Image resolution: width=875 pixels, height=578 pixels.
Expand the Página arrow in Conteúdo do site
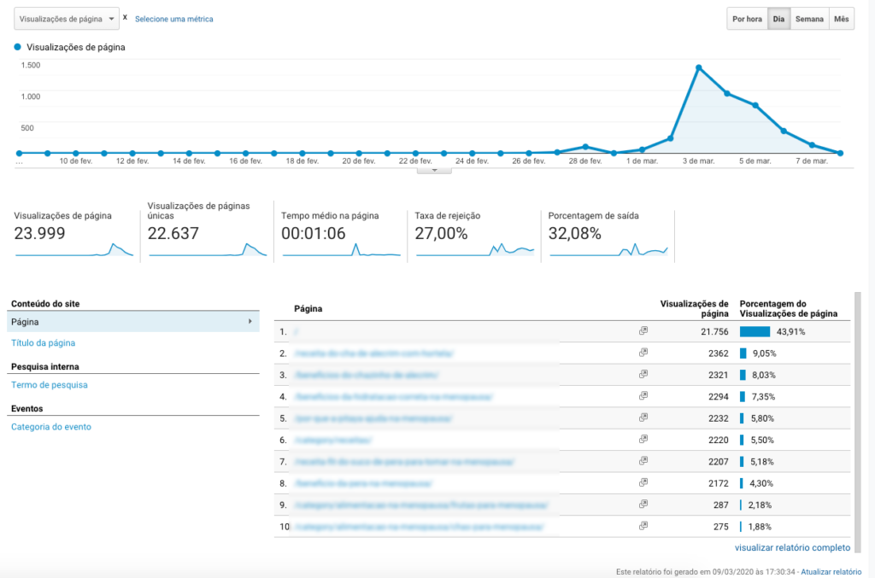click(250, 322)
